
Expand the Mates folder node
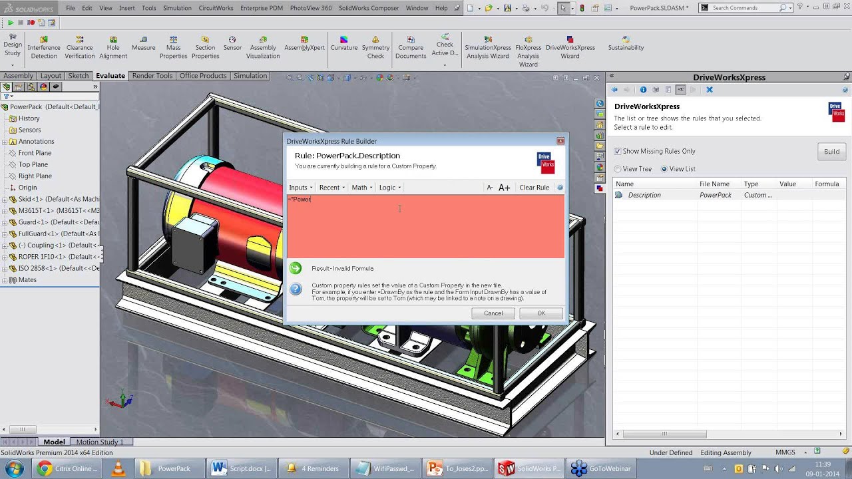tap(5, 280)
